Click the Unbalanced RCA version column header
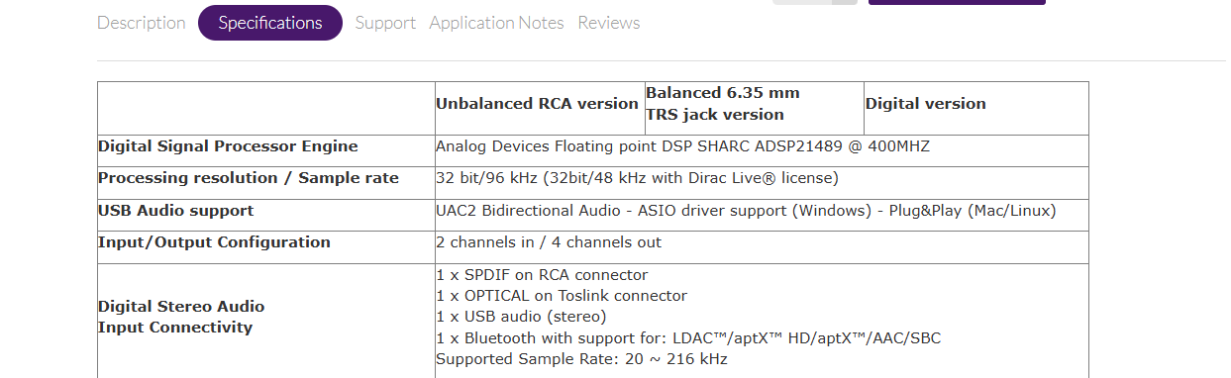The height and width of the screenshot is (378, 1231). coord(537,104)
